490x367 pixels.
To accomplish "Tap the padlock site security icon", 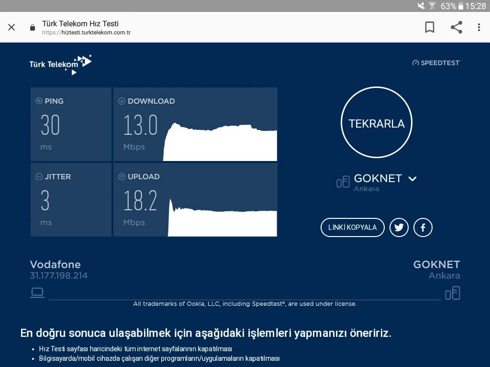I will (x=33, y=28).
